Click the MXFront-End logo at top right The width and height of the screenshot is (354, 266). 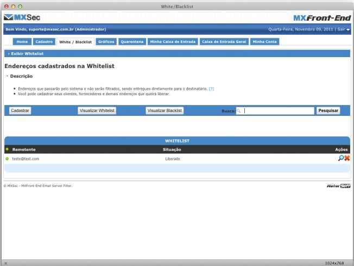point(321,18)
